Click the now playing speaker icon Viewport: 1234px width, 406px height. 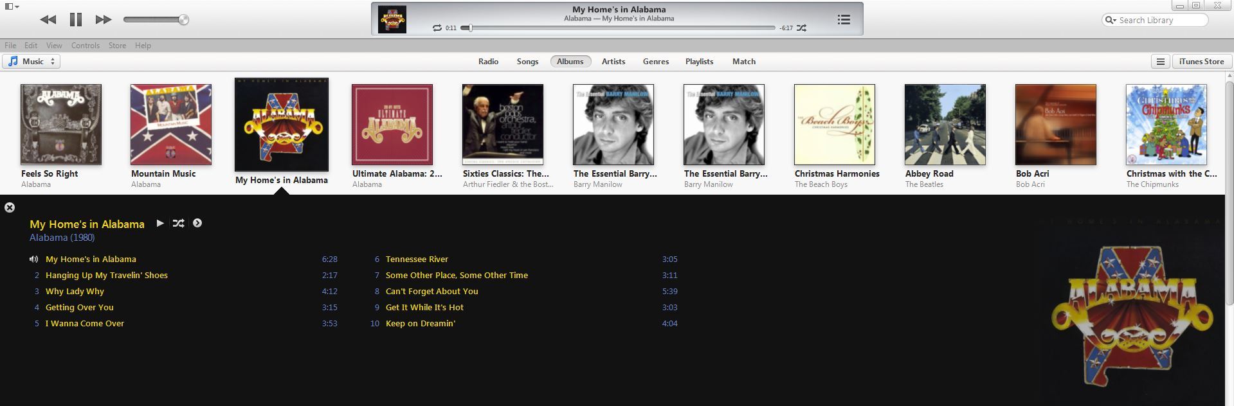coord(33,260)
